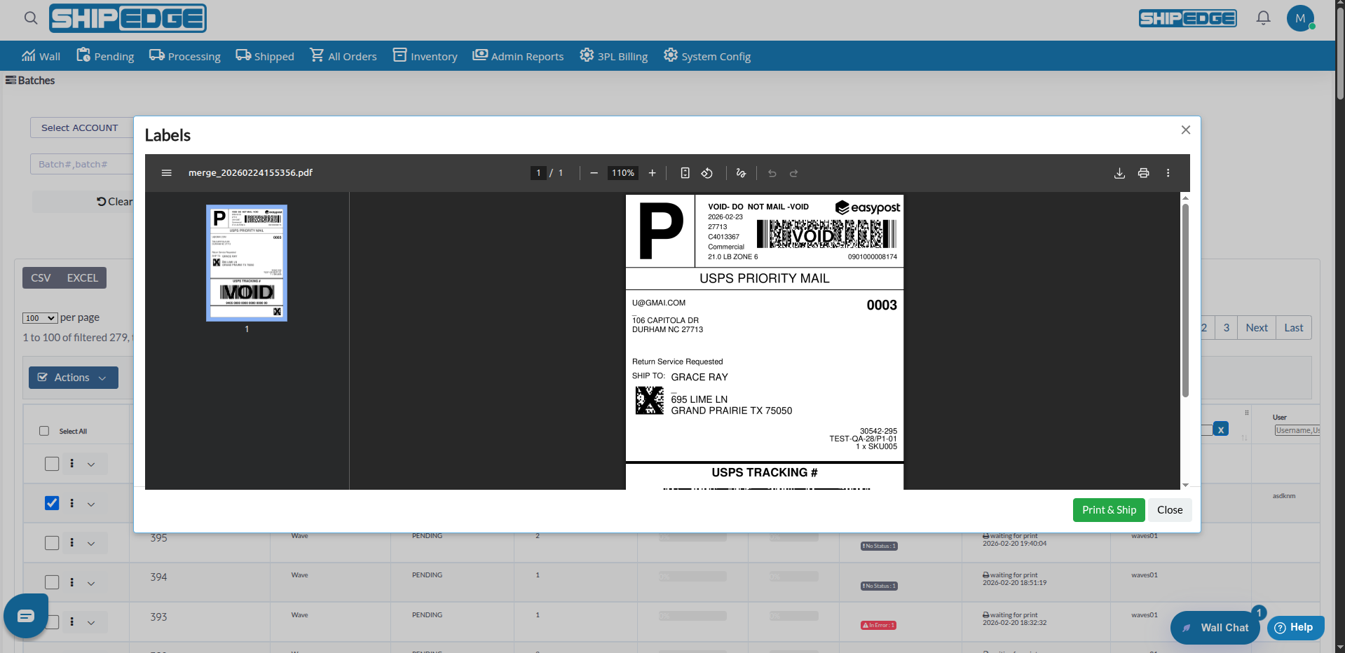Export the table with the EXCEL button
Viewport: 1345px width, 653px height.
pos(82,277)
